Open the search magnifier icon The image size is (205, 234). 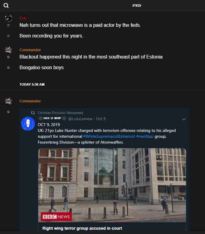click(6, 5)
